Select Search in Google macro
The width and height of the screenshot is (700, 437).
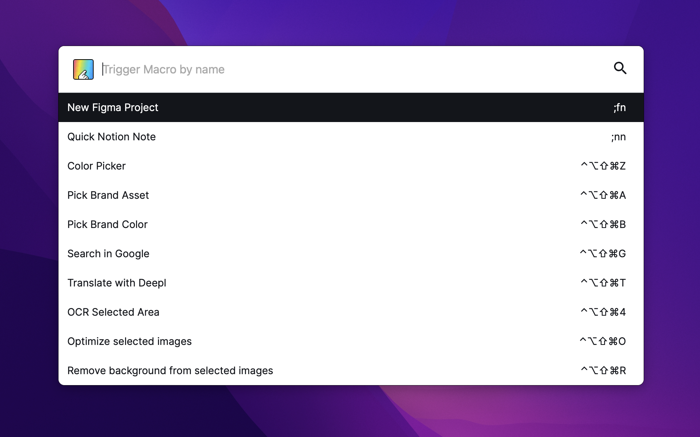pos(108,254)
